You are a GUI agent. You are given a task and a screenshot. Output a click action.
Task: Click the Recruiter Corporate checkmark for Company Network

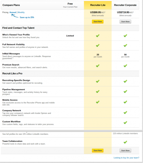125,112
